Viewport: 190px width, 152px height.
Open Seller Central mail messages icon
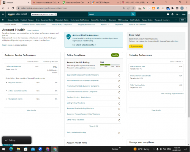click(x=168, y=14)
